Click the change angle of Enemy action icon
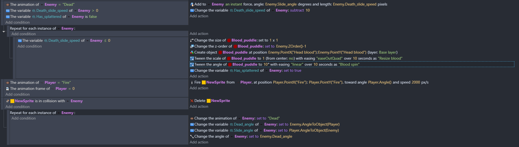 192,137
